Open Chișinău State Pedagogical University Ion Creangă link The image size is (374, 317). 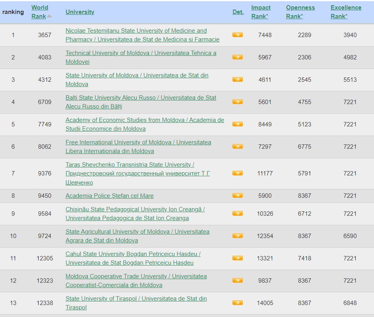click(x=135, y=214)
